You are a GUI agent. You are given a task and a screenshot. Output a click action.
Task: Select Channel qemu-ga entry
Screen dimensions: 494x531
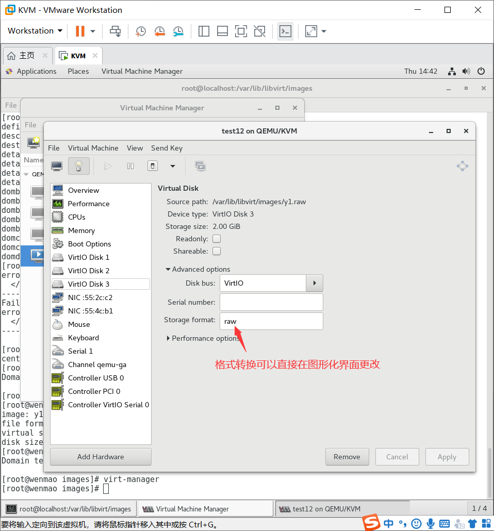click(x=101, y=364)
